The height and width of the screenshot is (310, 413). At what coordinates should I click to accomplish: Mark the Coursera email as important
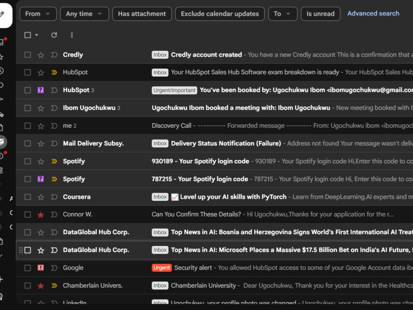coord(54,197)
